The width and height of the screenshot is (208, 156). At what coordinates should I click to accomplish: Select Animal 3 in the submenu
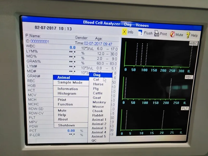click(x=99, y=128)
